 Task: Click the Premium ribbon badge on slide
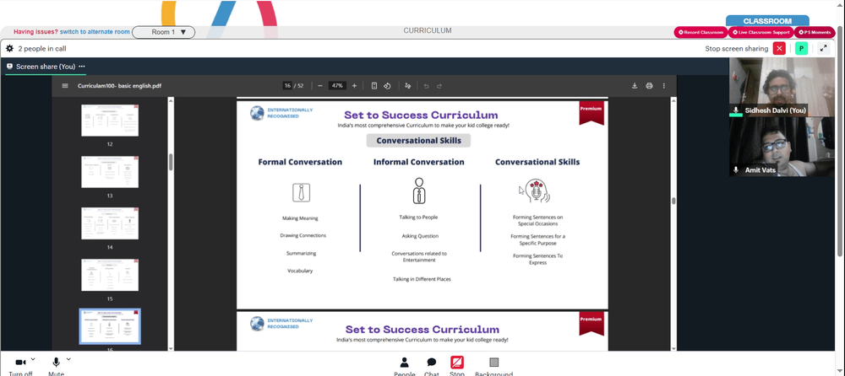[591, 113]
